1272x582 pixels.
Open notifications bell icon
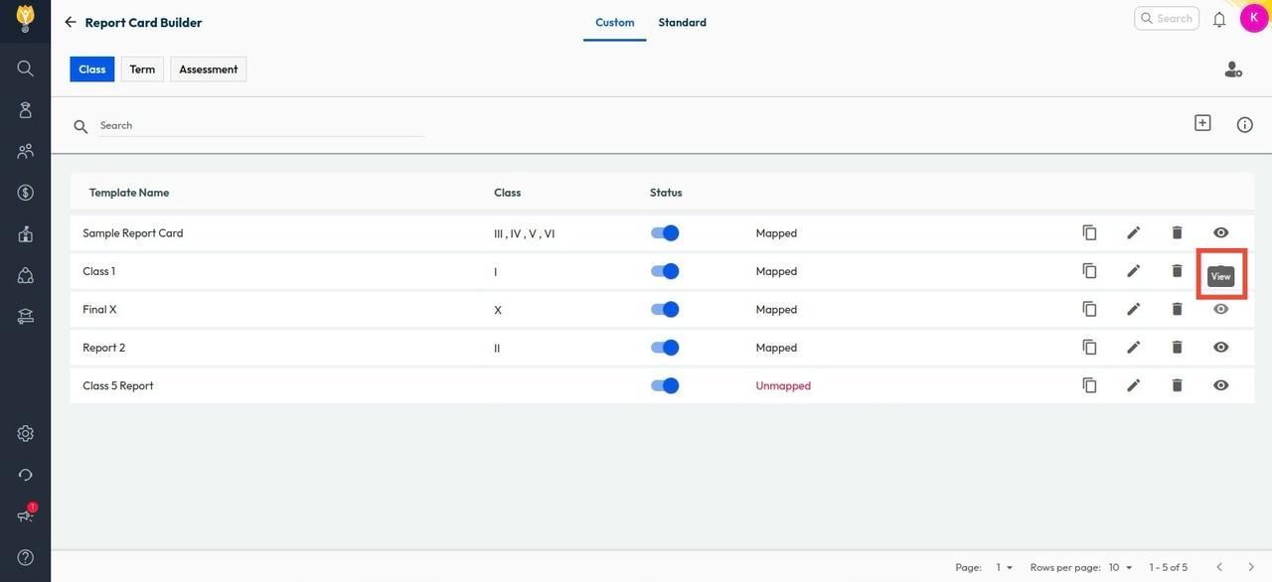(x=1219, y=20)
